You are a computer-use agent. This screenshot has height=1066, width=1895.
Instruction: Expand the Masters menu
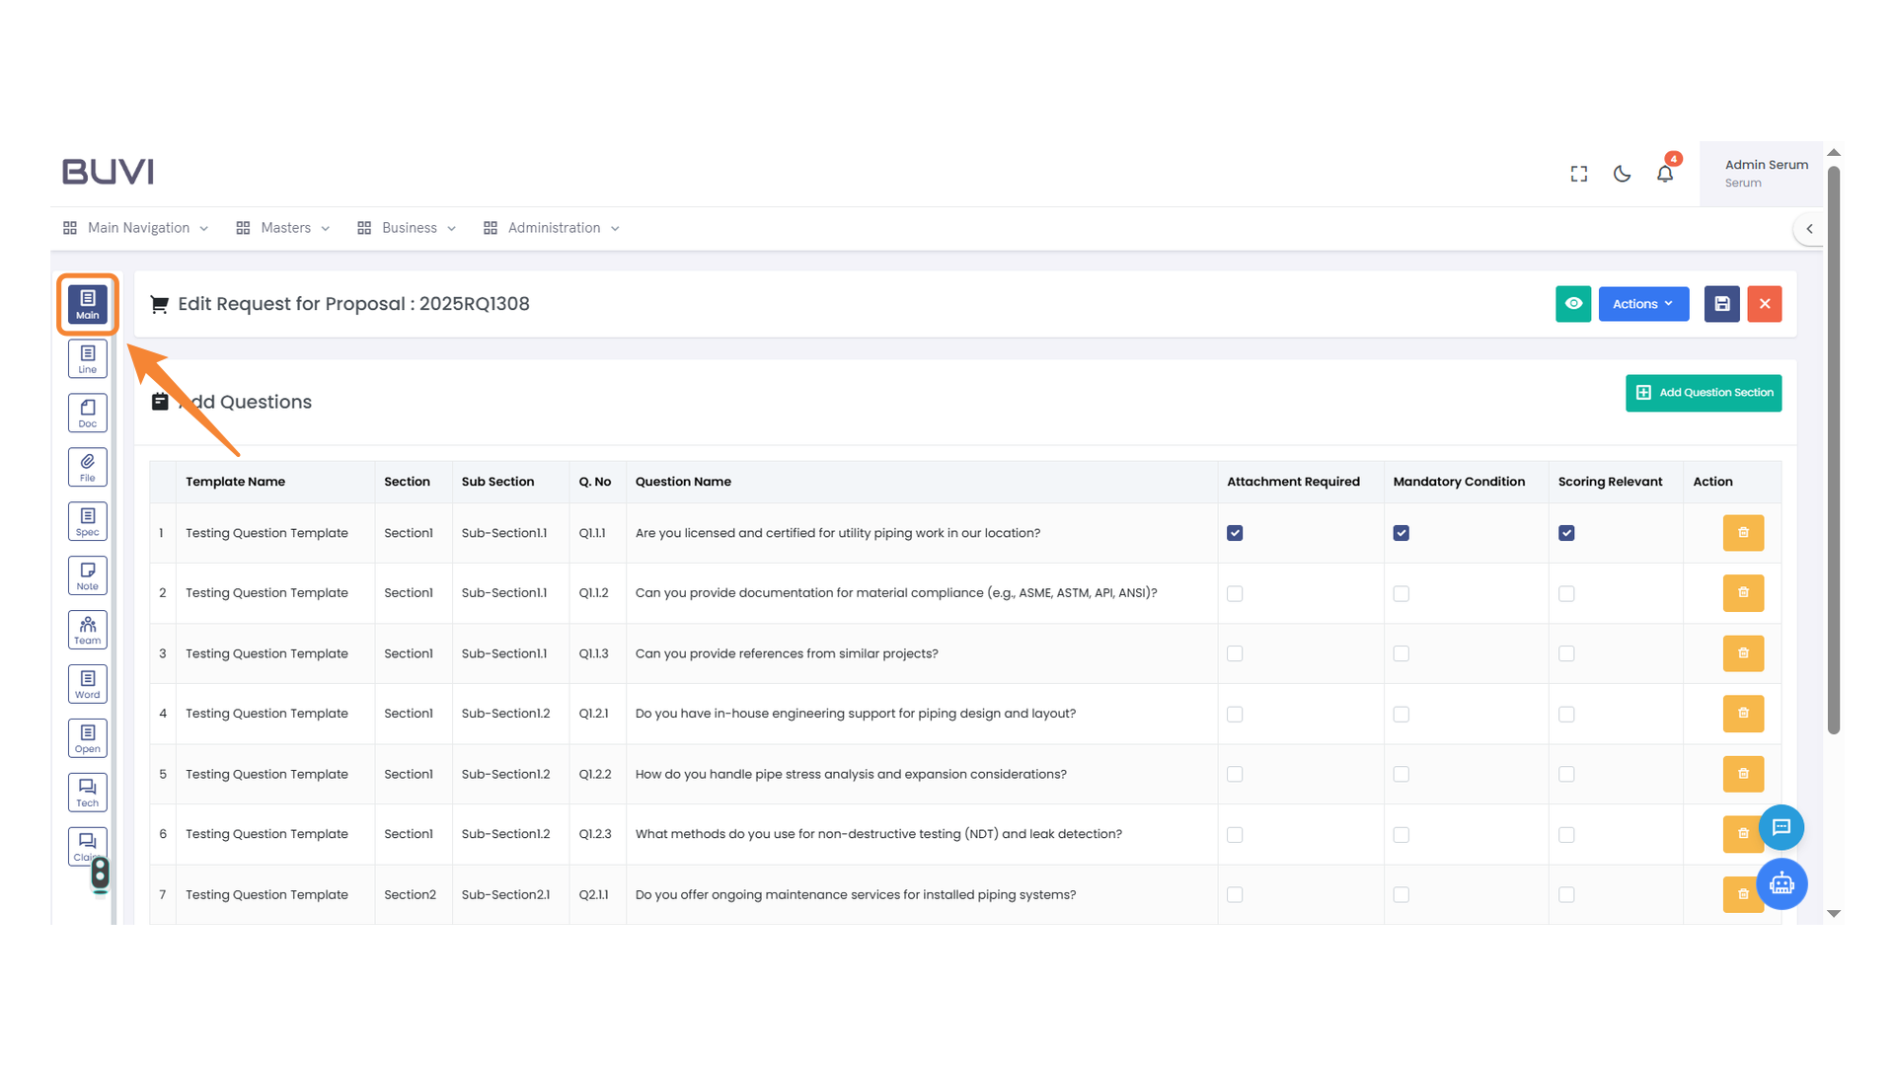pos(284,228)
